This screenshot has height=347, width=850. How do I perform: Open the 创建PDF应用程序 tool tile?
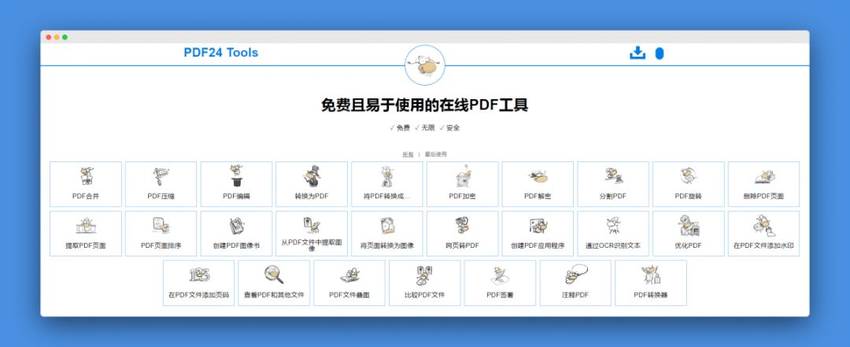[x=538, y=234]
